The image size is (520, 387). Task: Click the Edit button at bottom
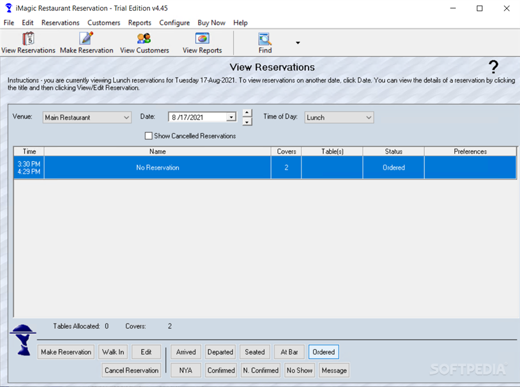click(146, 352)
